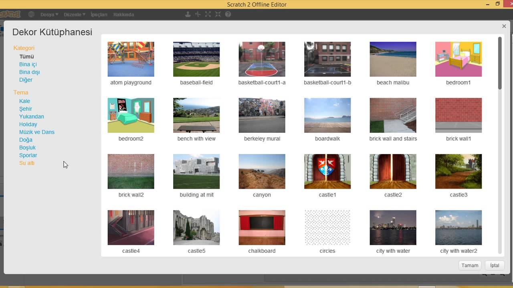Viewport: 513px width, 288px height.
Task: Click the block help question icon
Action: [228, 14]
